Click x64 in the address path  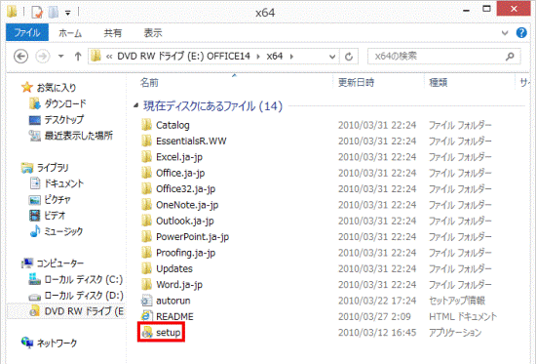pos(275,57)
